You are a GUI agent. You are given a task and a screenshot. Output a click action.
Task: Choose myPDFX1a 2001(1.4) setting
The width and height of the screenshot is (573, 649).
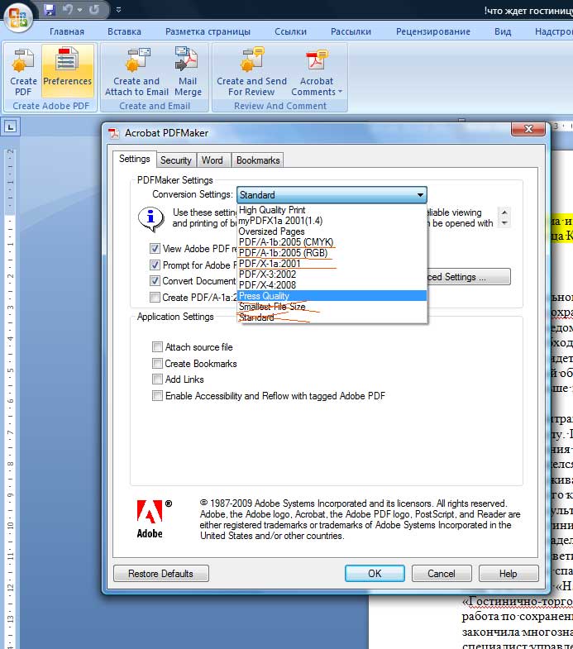tap(332, 221)
